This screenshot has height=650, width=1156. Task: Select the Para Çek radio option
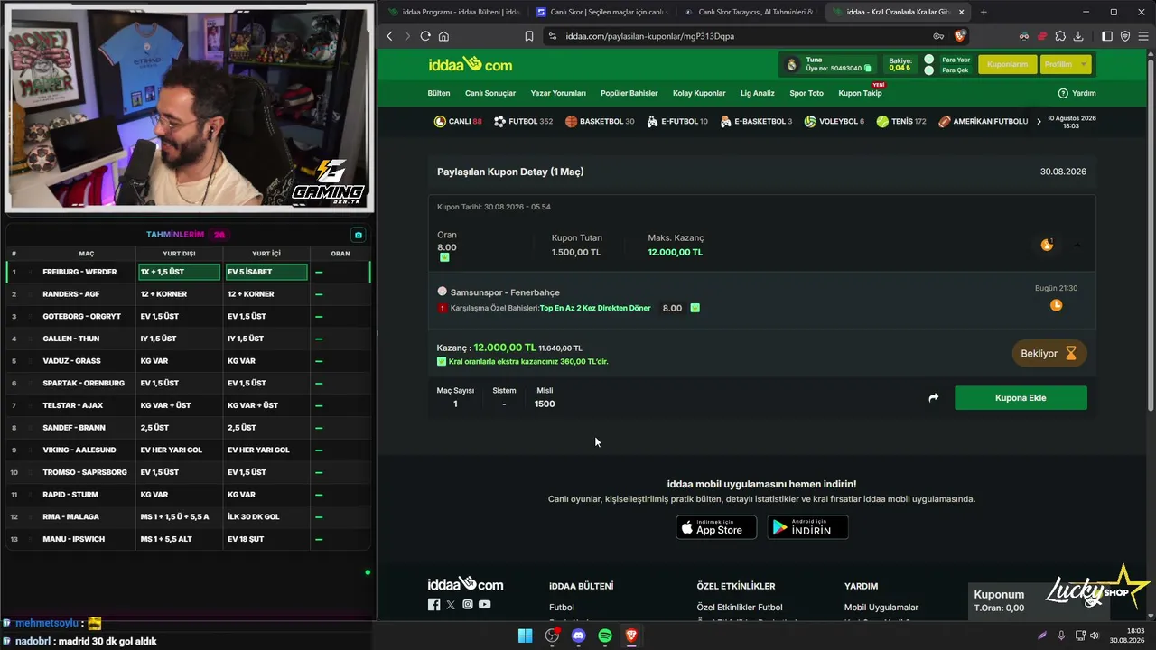928,70
